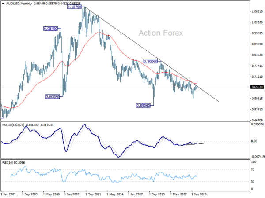265x198 pixels.
Task: Click the RSI(14) indicator label
Action: pyautogui.click(x=7, y=163)
